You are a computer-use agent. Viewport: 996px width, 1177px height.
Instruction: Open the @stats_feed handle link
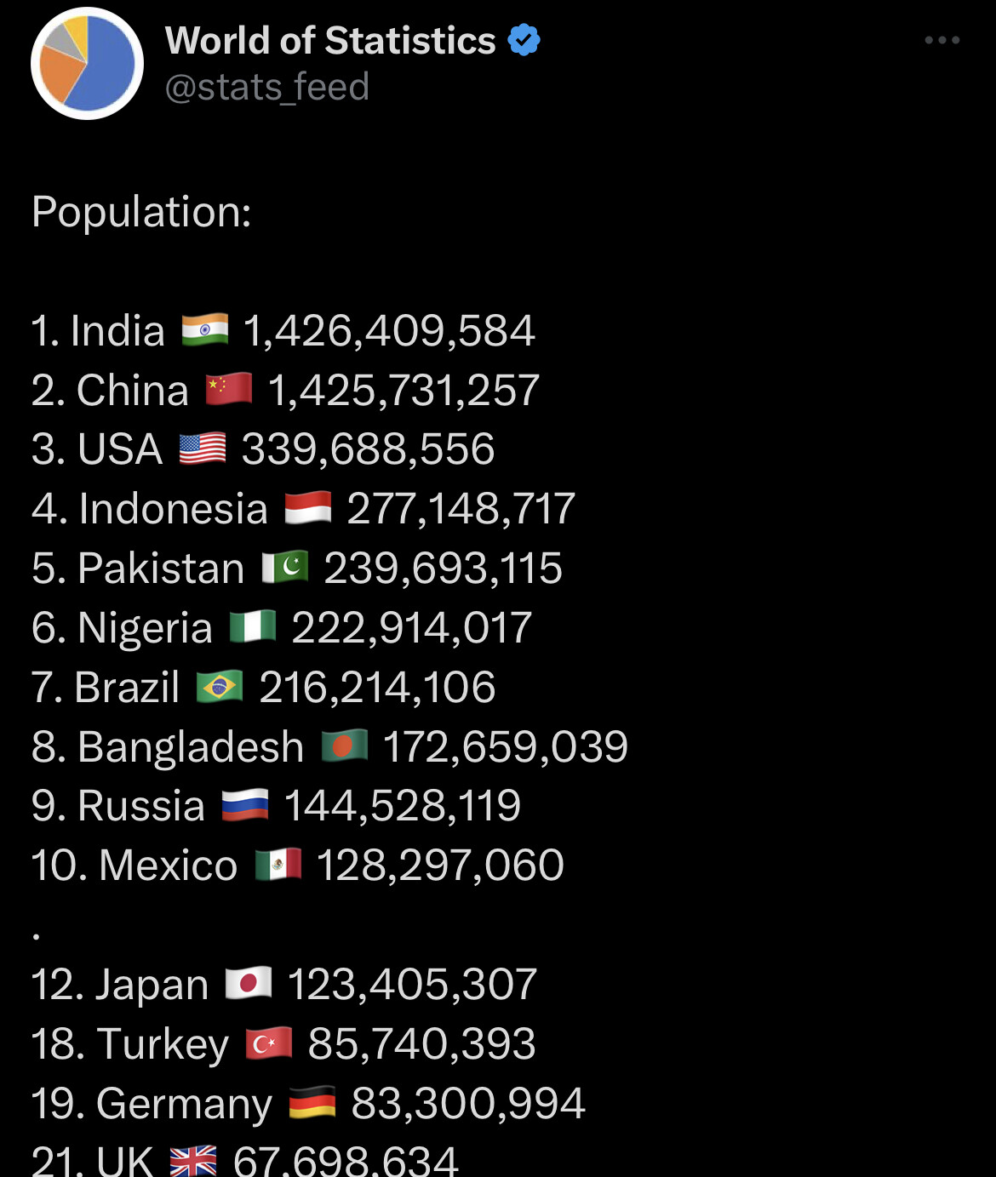[266, 87]
